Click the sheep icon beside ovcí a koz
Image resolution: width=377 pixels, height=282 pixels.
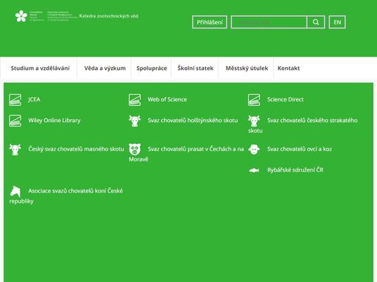(254, 149)
